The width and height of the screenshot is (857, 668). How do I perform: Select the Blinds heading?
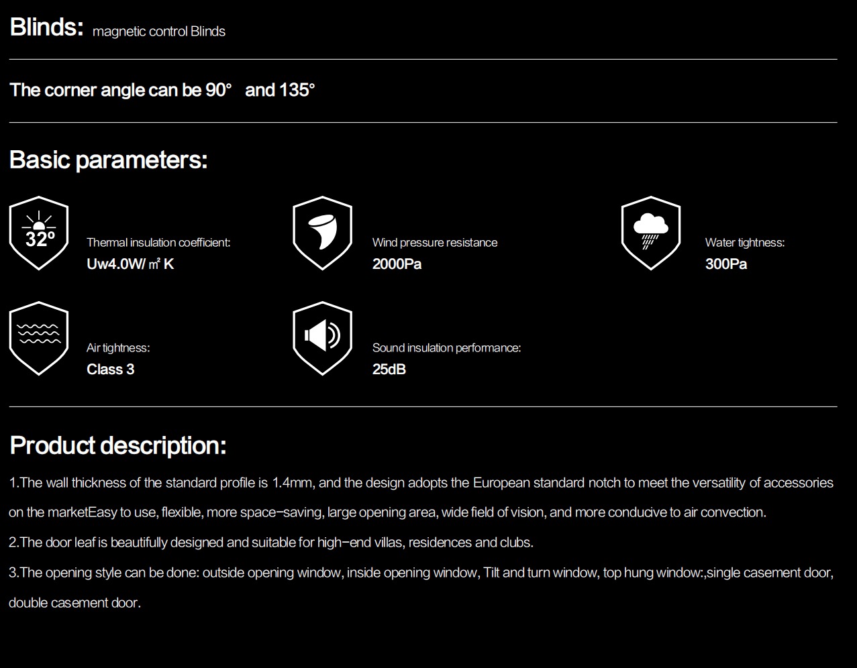[x=46, y=27]
